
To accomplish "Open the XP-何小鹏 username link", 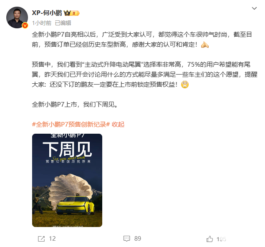I will point(47,13).
